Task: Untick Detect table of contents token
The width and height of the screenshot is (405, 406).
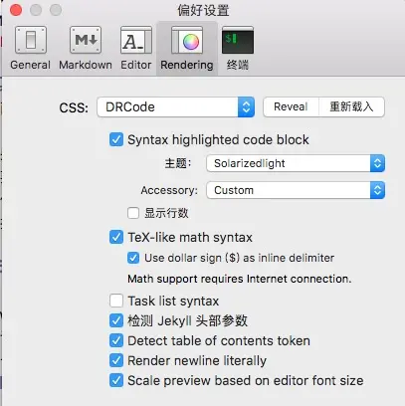Action: [x=116, y=340]
